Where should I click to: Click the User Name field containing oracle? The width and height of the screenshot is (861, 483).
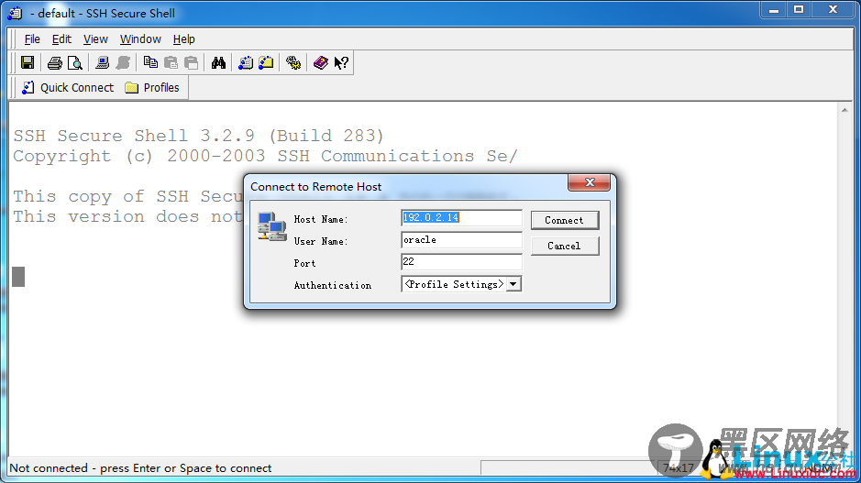click(x=461, y=240)
